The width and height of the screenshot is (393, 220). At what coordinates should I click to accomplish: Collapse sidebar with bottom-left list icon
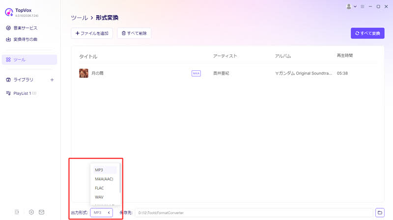click(x=17, y=212)
